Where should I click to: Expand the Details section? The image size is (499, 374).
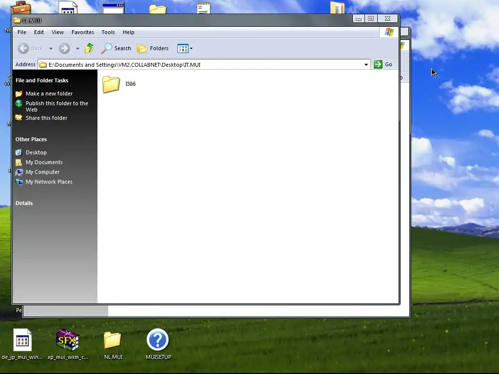pos(24,203)
